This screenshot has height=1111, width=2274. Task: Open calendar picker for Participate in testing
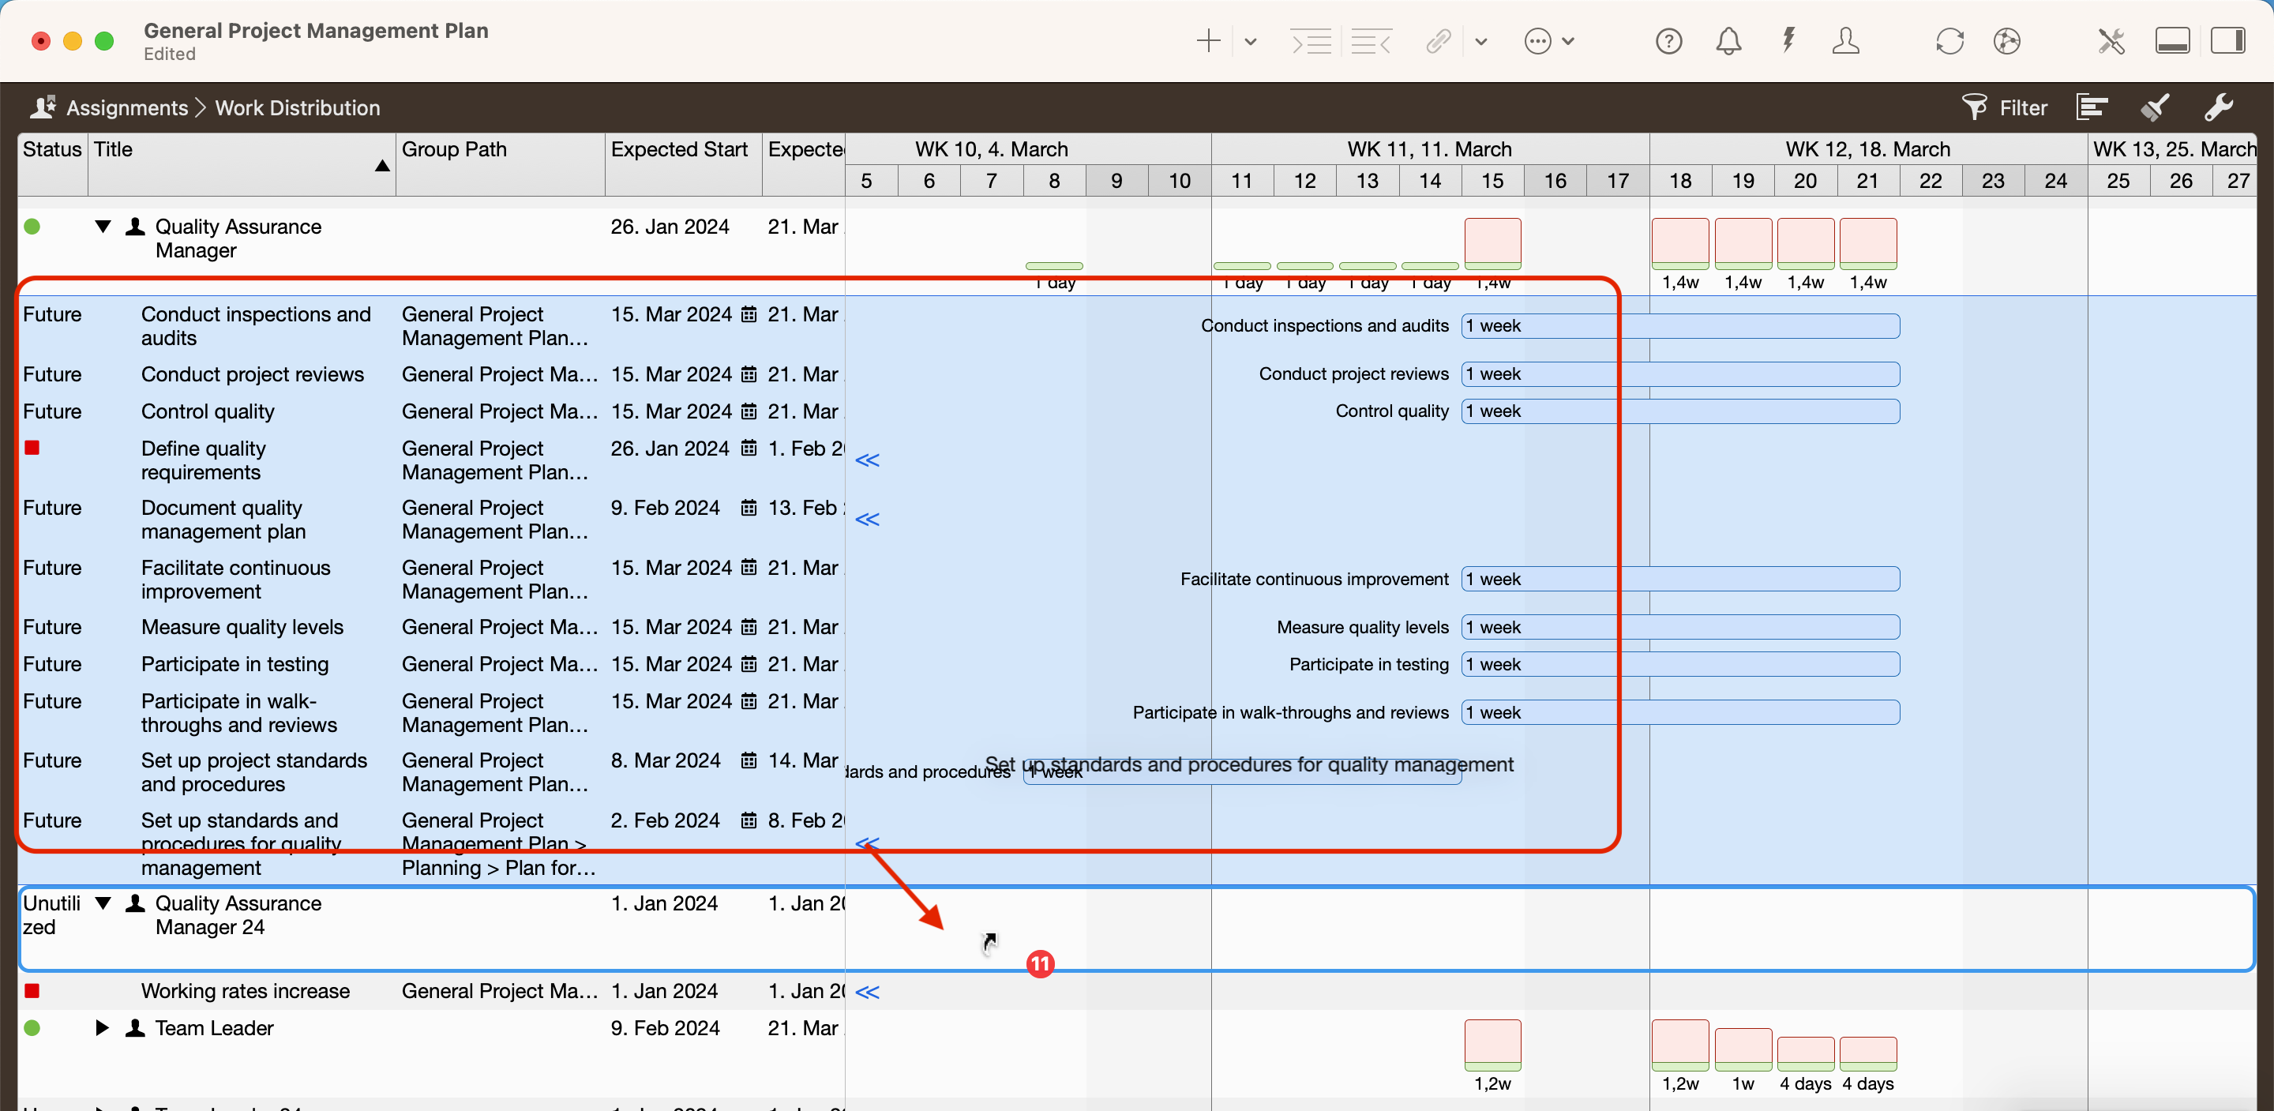coord(749,664)
